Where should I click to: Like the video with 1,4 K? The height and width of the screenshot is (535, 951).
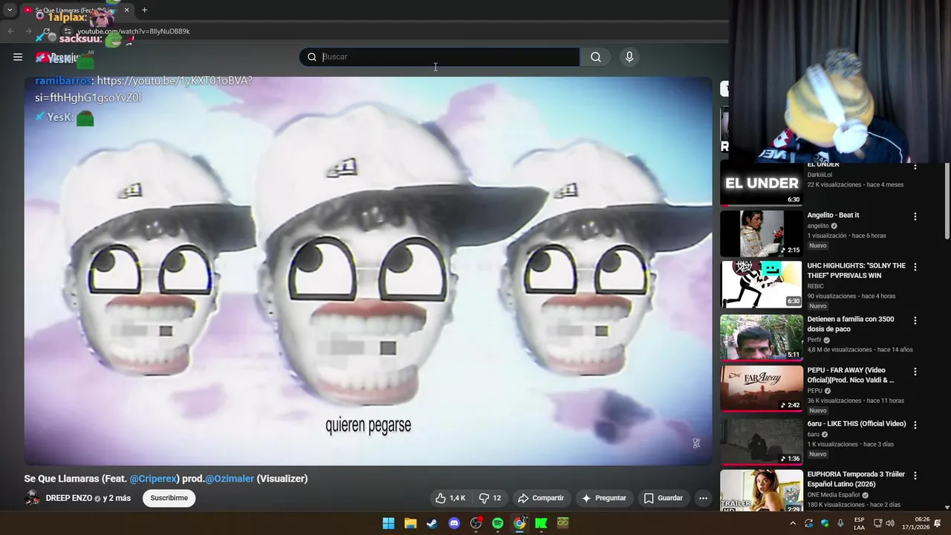pyautogui.click(x=451, y=498)
